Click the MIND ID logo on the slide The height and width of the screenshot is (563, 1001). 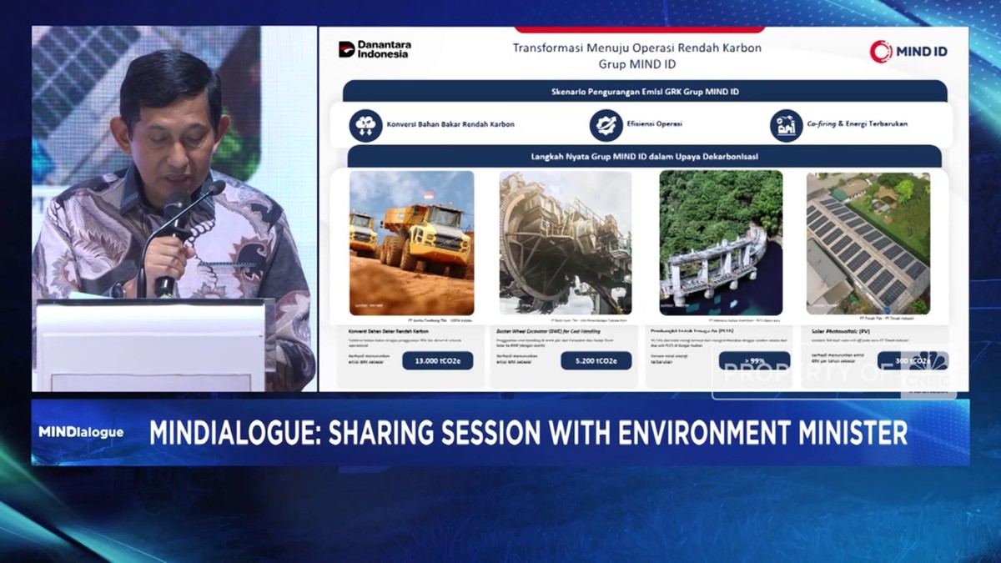pos(908,52)
